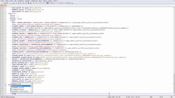
Task: Click the Stop Recording macro icon
Action: pyautogui.click(x=63, y=3)
